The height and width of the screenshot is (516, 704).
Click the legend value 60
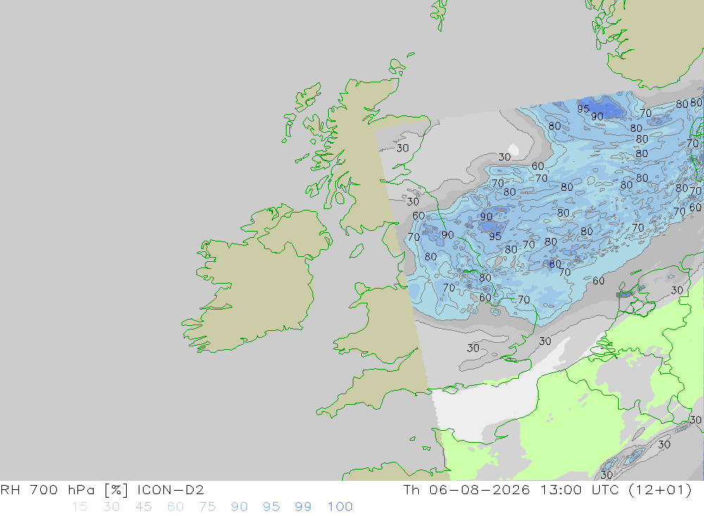175,507
